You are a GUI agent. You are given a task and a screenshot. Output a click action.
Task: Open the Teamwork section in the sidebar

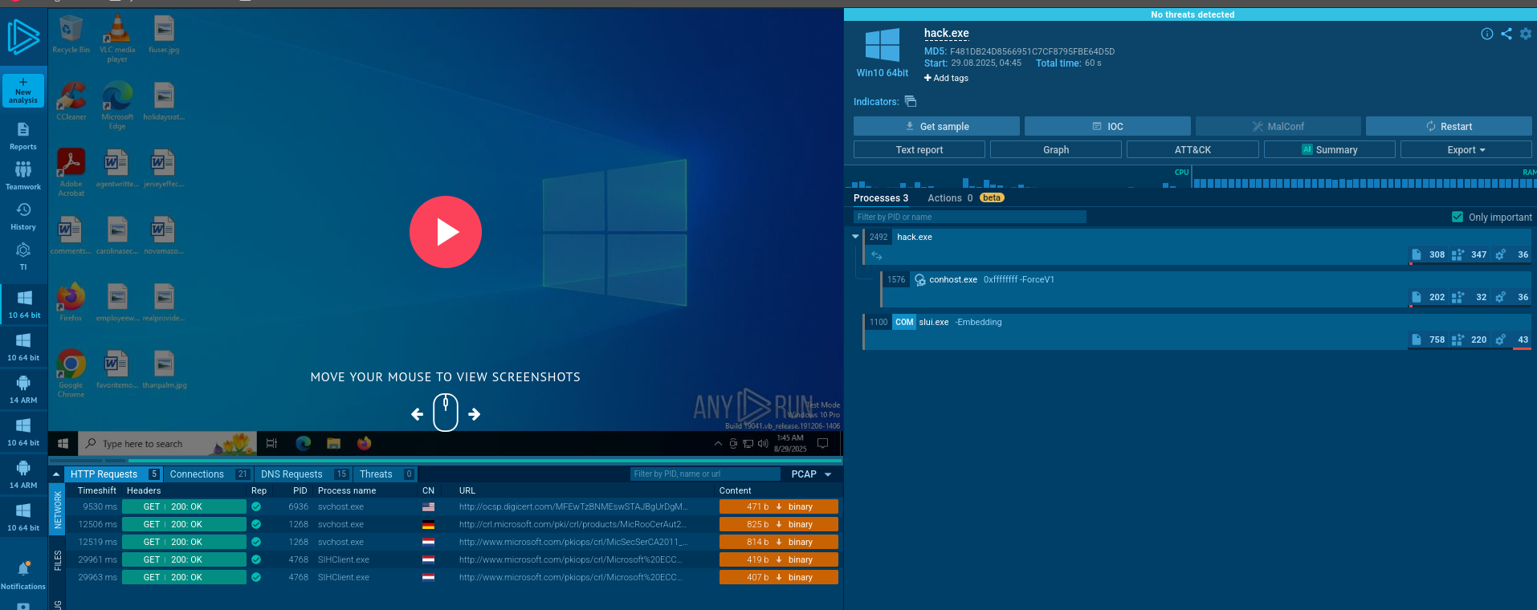23,176
